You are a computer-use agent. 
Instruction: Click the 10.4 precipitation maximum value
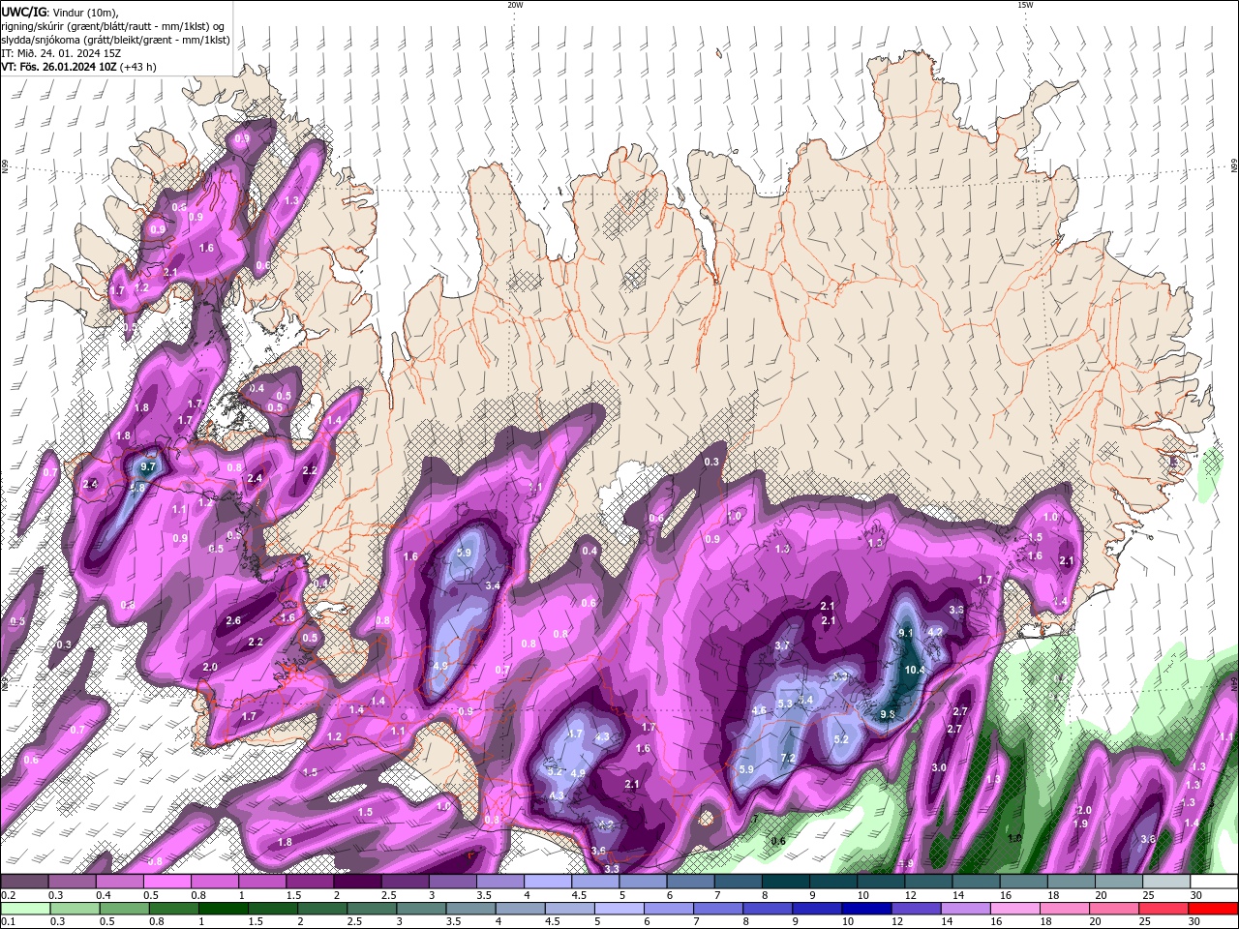(914, 670)
